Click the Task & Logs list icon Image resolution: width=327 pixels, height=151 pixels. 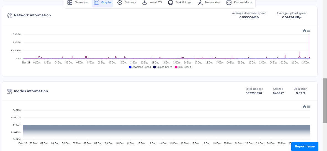pos(171,2)
